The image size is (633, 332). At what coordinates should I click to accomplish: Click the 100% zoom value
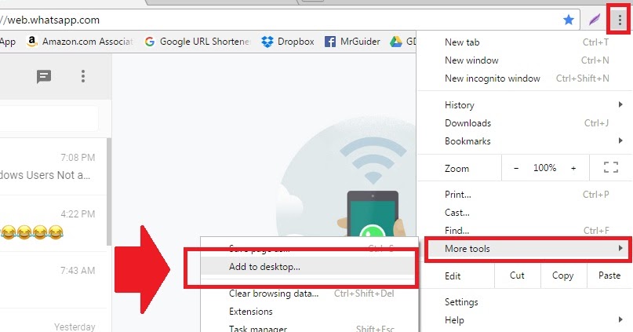click(544, 168)
